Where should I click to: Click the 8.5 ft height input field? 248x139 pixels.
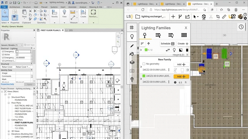181,82
